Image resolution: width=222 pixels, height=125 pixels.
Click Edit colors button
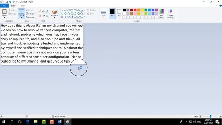click(x=162, y=14)
